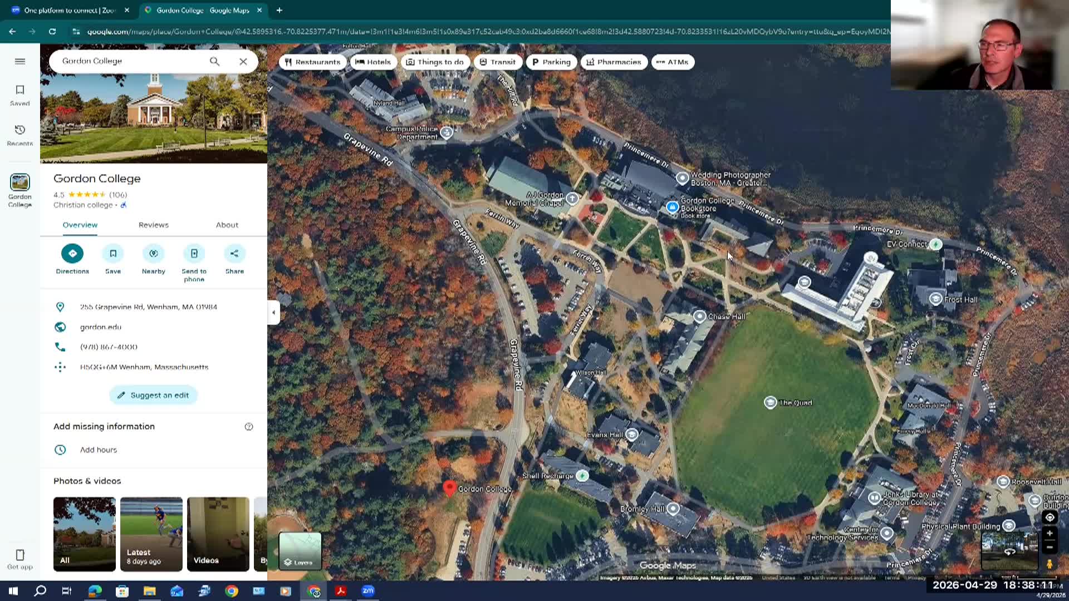Click Suggest an edit button
Viewport: 1069px width, 601px height.
(154, 395)
